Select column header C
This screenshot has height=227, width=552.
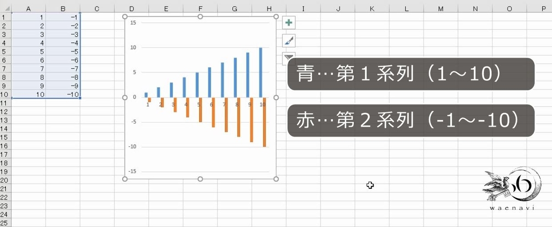point(97,9)
